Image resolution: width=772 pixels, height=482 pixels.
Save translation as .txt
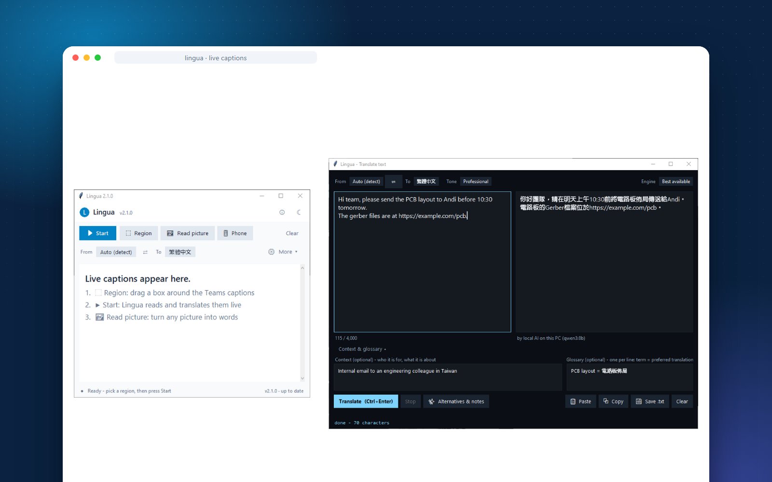click(x=650, y=402)
